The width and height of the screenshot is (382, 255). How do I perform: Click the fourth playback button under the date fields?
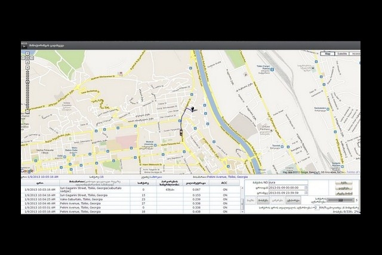(x=293, y=200)
